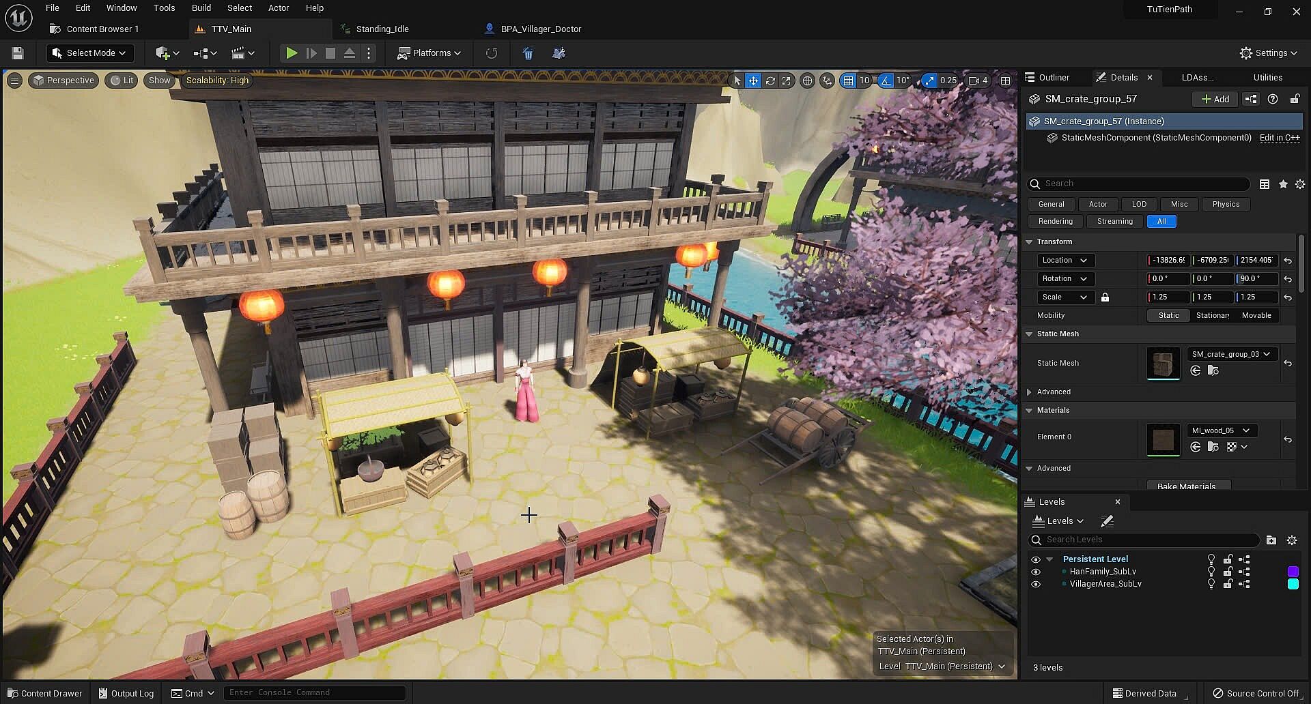
Task: Click the lock scale ratio icon
Action: coord(1105,297)
